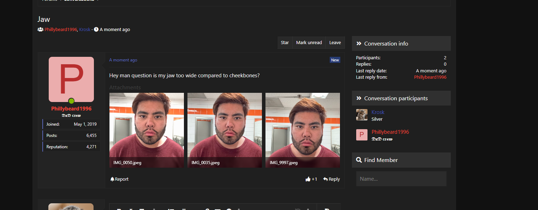The width and height of the screenshot is (538, 210).
Task: Select the 'Joined: May 1, 2019' row
Action: 71,124
